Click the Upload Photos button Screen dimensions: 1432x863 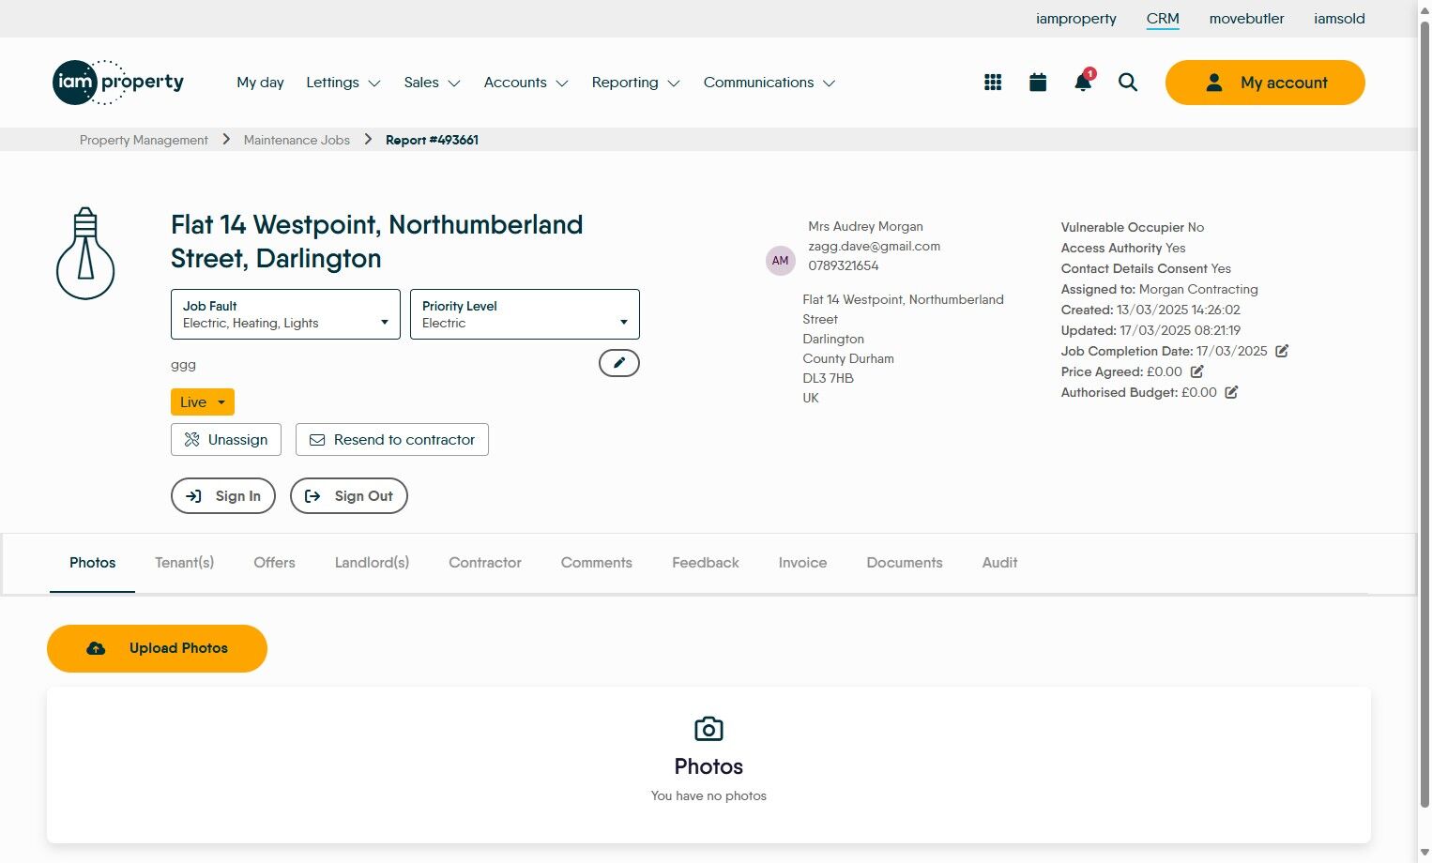click(157, 648)
